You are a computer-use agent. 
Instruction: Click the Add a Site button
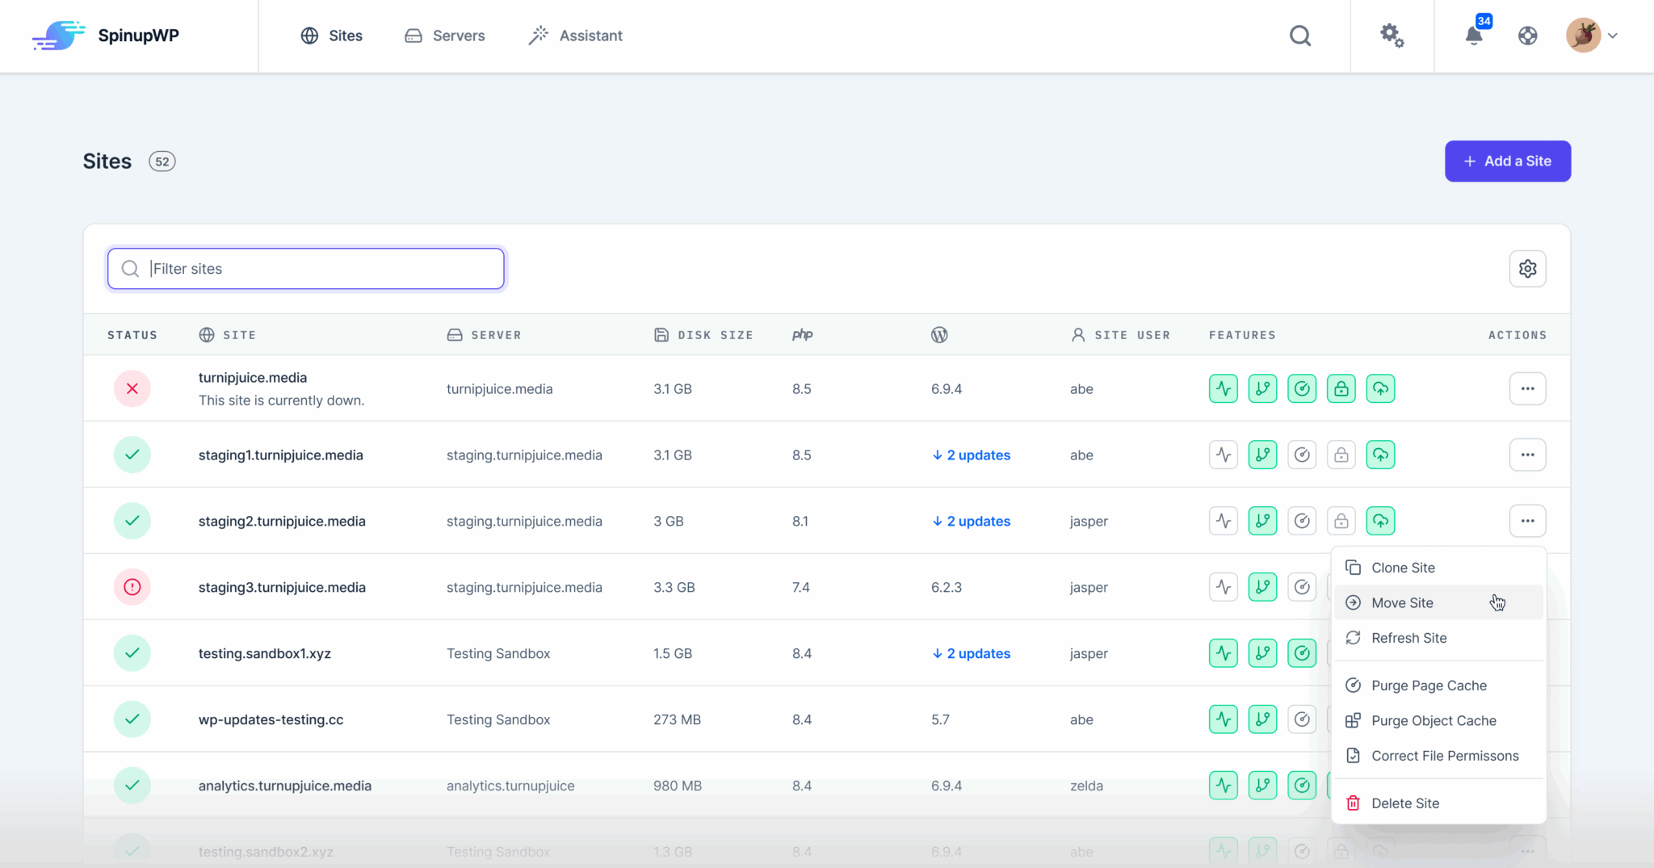(x=1508, y=161)
